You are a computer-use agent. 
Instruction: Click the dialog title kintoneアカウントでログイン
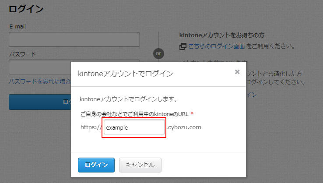click(125, 74)
